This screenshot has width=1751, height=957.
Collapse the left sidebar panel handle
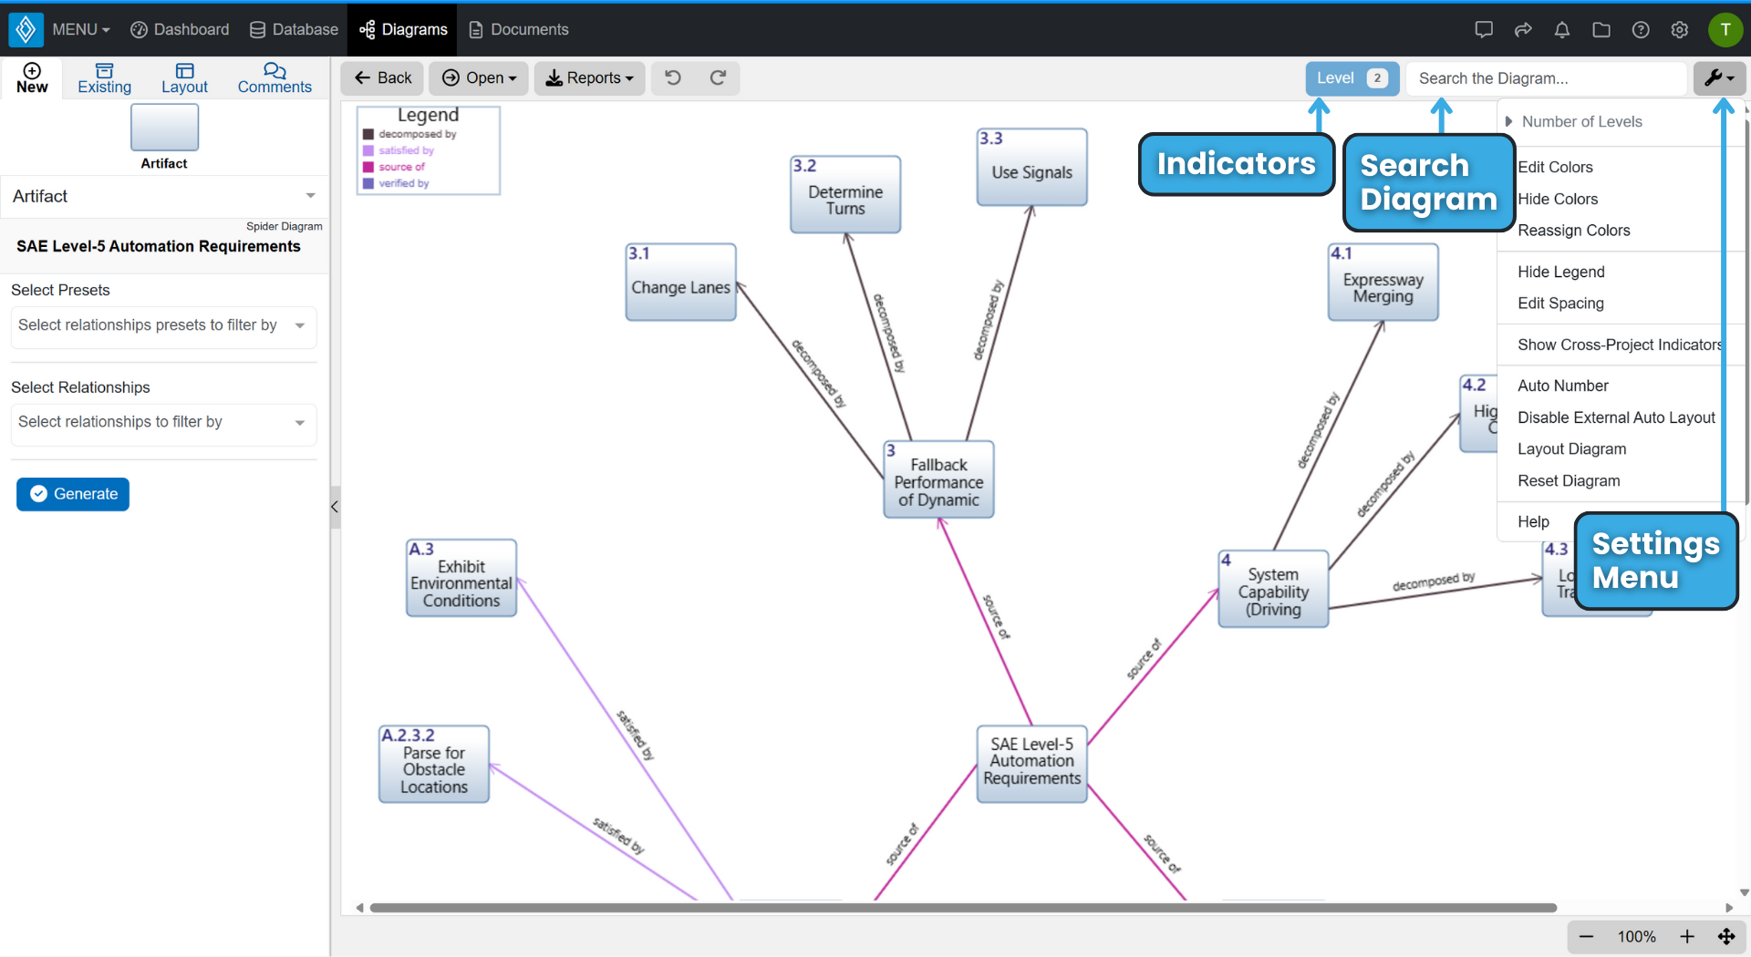coord(335,507)
